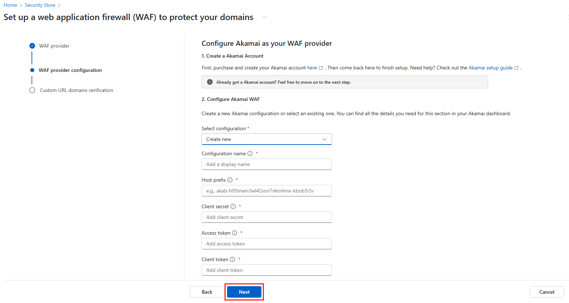Cancel the WAF setup

pyautogui.click(x=547, y=292)
